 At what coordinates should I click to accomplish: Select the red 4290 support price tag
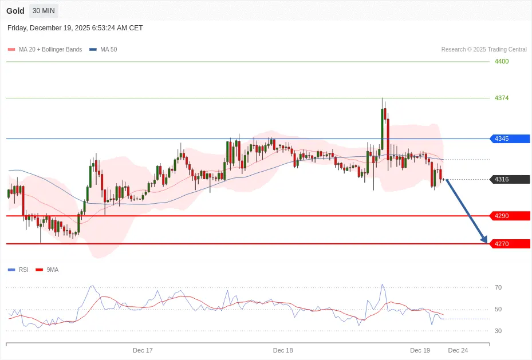tap(509, 216)
